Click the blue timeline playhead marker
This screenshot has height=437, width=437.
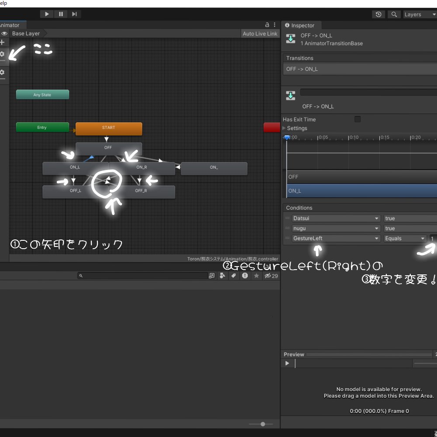(x=287, y=137)
